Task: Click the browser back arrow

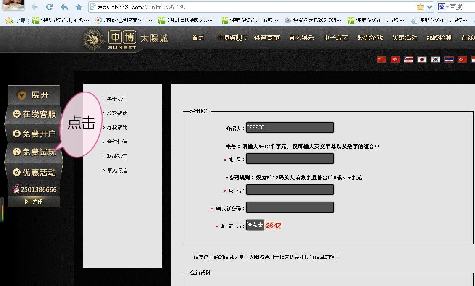Action: point(35,7)
